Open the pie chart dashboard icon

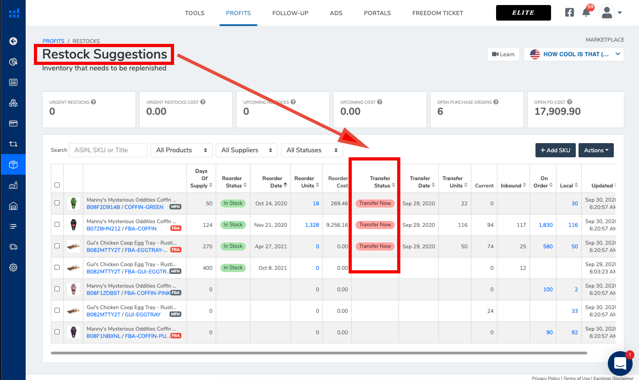click(x=13, y=62)
